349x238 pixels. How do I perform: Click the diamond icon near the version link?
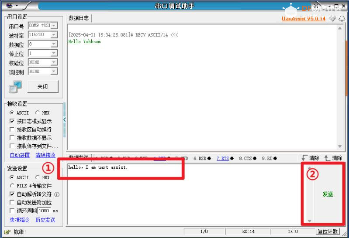coord(332,19)
